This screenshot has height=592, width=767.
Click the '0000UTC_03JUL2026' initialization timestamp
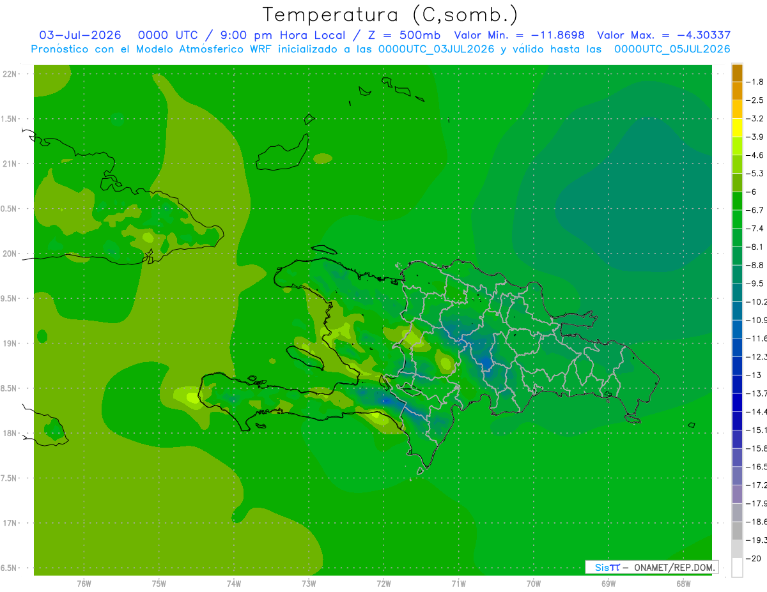point(437,49)
